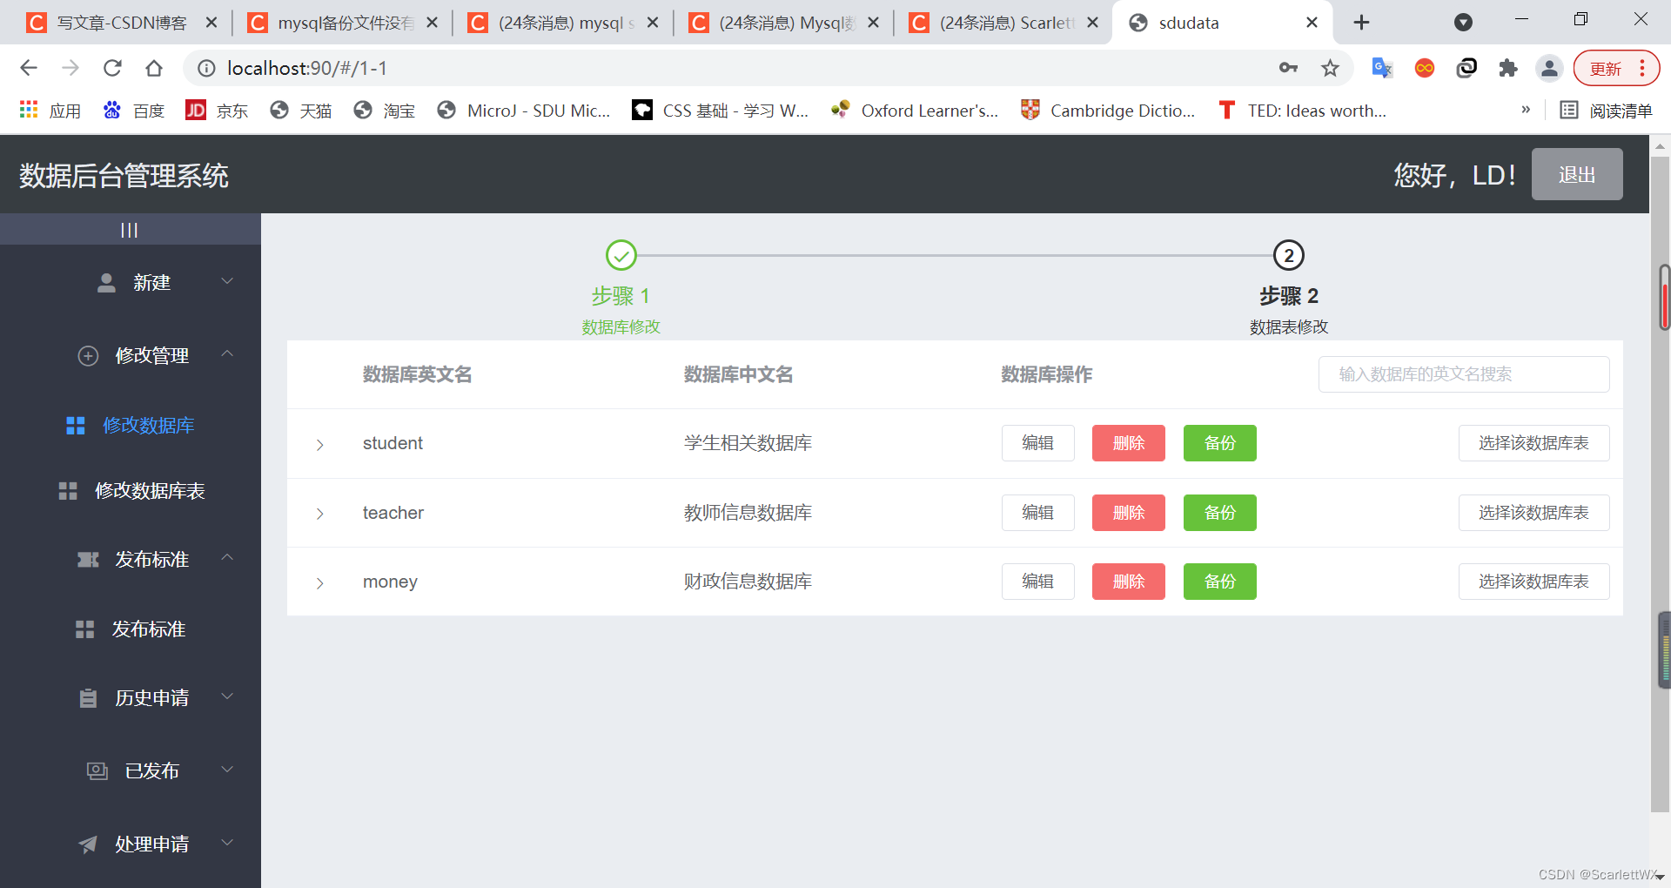1671x888 pixels.
Task: Click the 步骤 2 circle in the stepper
Action: [x=1288, y=255]
